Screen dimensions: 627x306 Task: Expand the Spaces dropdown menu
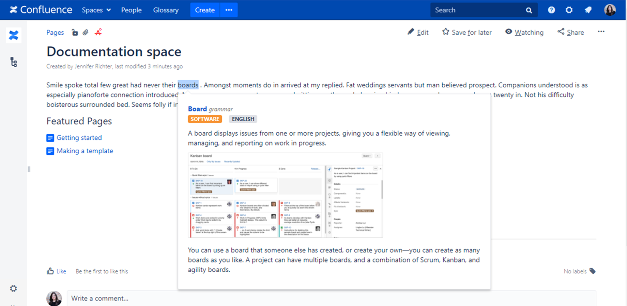(96, 10)
